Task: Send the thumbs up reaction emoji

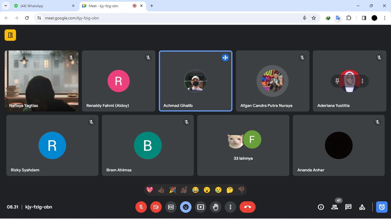Action: click(161, 190)
